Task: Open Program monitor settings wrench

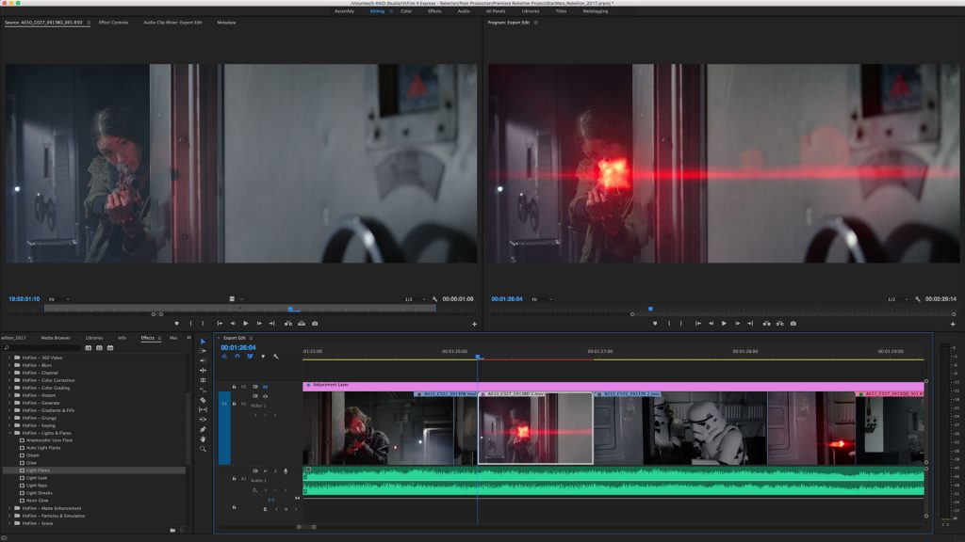Action: coord(918,299)
